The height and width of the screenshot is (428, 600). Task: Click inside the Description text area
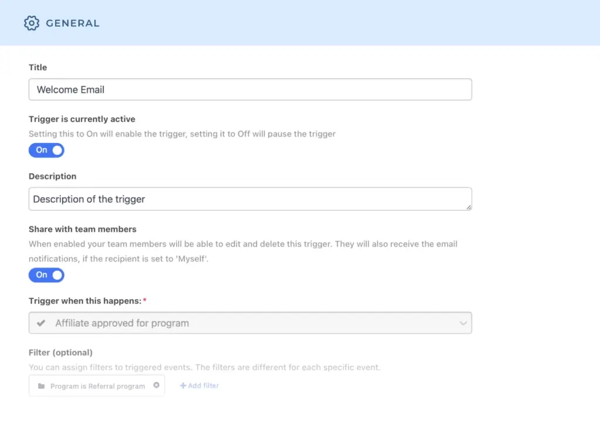pos(250,199)
